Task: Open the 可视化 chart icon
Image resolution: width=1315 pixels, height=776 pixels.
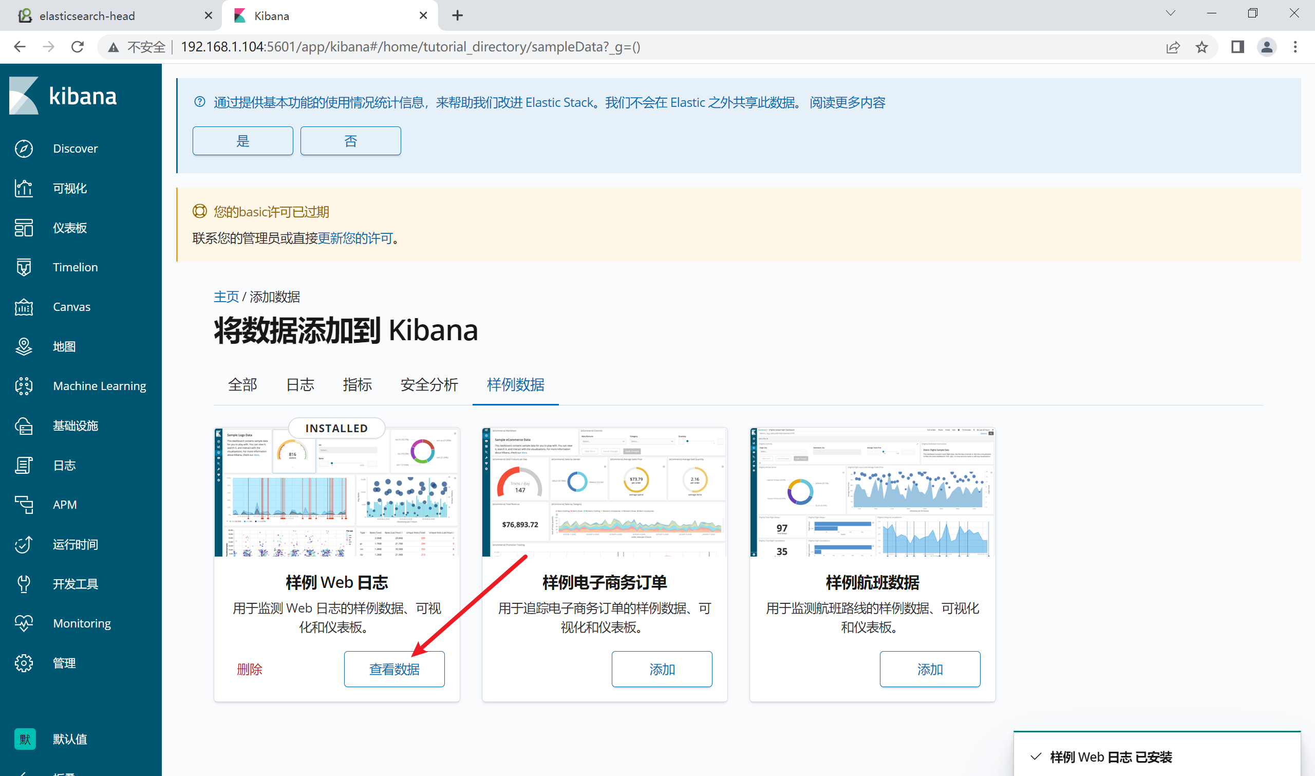Action: [x=24, y=188]
